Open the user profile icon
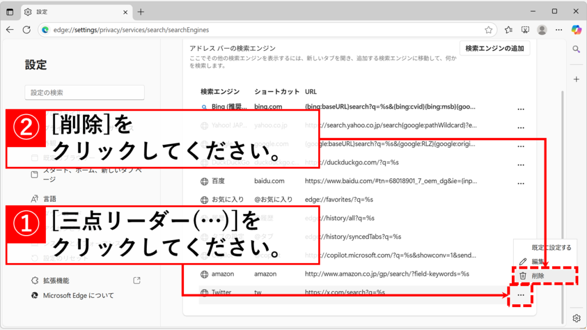This screenshot has height=330, width=587. [x=542, y=30]
